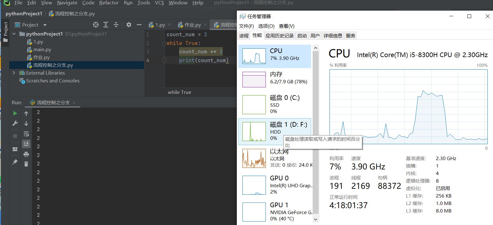
Task: Click fold end marker on line 4
Action: pyautogui.click(x=164, y=60)
